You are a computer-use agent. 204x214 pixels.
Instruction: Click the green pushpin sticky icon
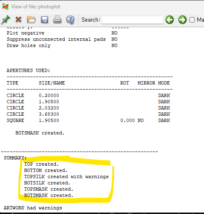click(6, 20)
